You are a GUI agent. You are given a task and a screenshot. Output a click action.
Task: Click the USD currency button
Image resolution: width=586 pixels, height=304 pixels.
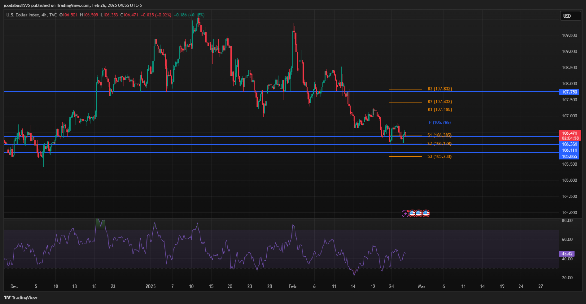click(x=567, y=16)
